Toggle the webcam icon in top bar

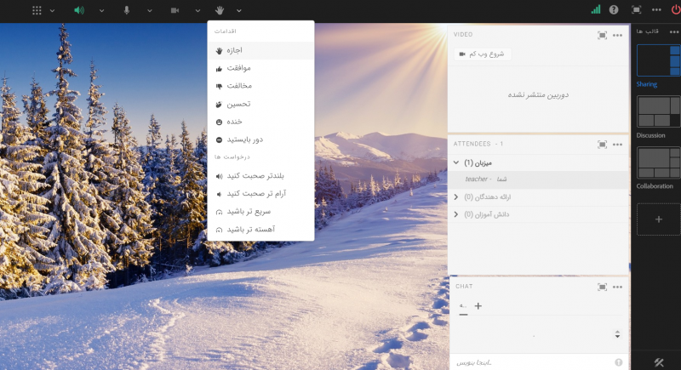pos(175,10)
